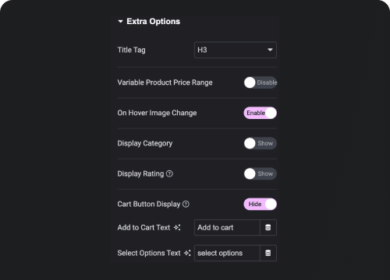Click AI sparkle icon beside Add to Cart Text
Screen dimensions: 390x280
(177, 227)
